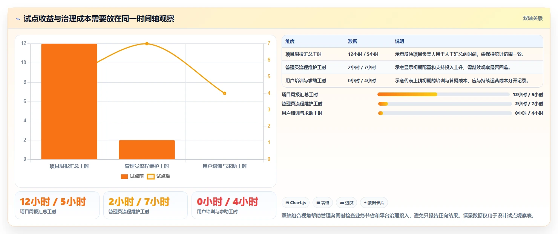Screen dimensions: 558x234
Task: Click the 数据 table column header
Action: pos(353,41)
